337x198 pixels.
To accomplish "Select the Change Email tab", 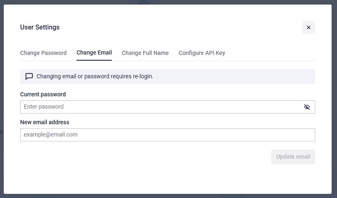I will click(x=94, y=53).
